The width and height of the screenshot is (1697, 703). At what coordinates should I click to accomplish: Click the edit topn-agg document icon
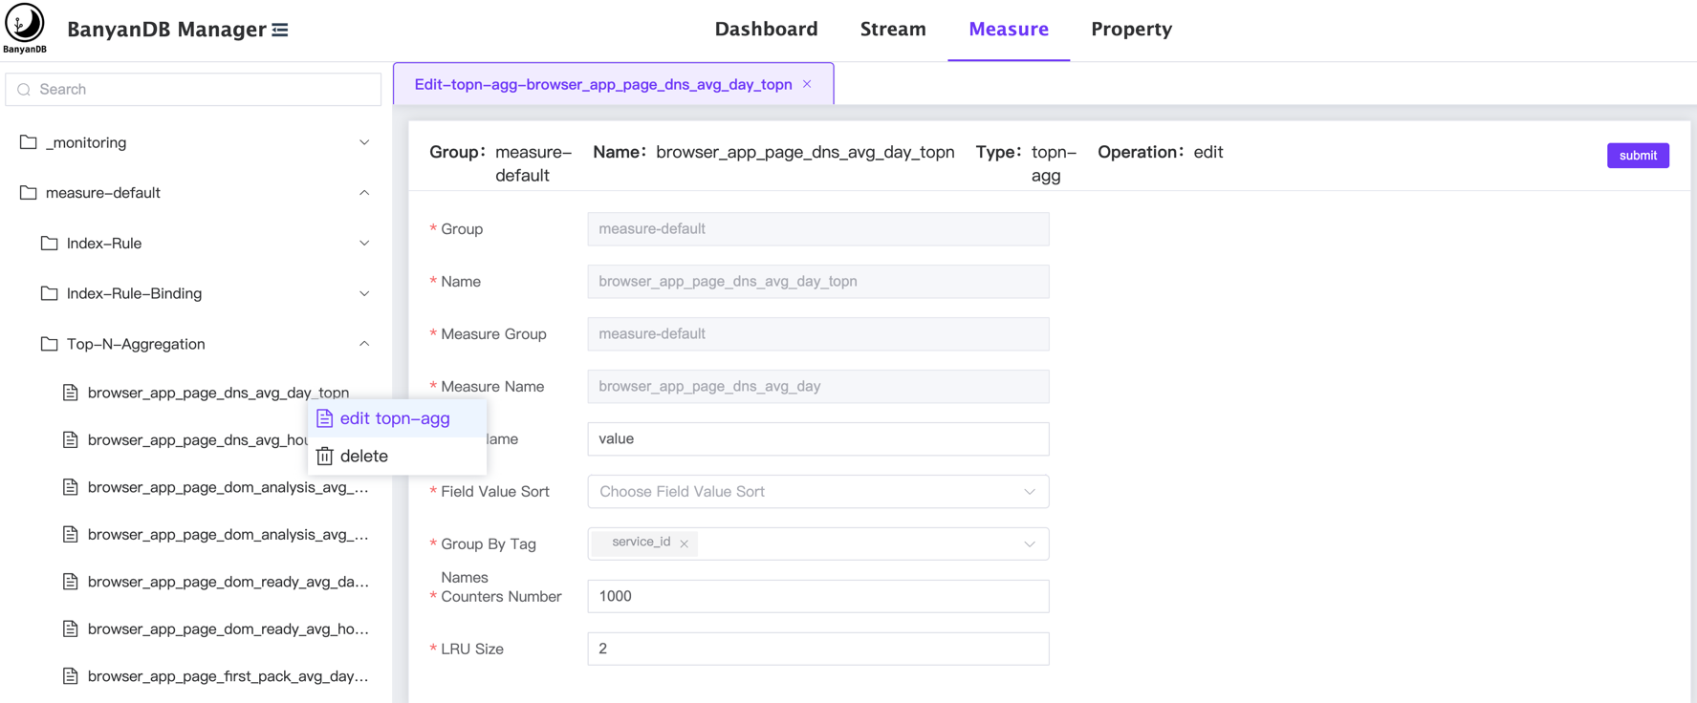(x=325, y=418)
